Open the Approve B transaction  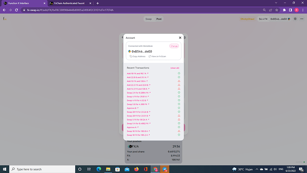(133, 108)
